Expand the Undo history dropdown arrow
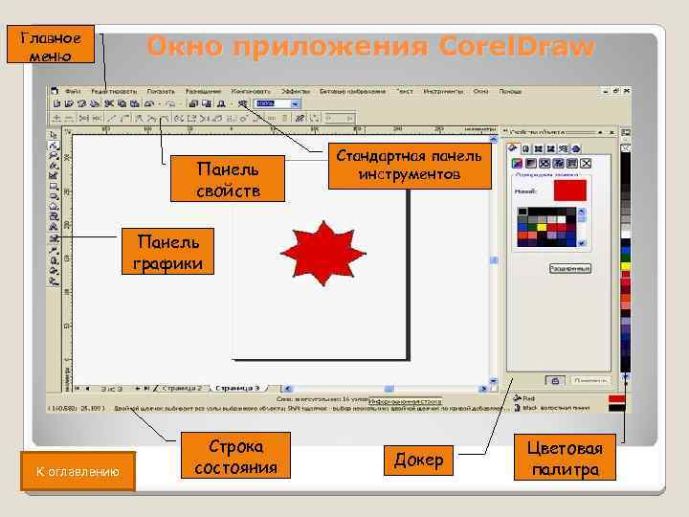Screen dimensions: 689x517 (160, 103)
